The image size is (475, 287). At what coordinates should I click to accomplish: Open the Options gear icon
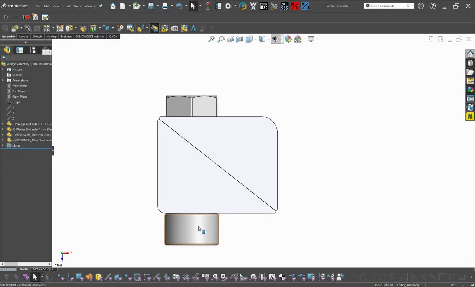(228, 6)
